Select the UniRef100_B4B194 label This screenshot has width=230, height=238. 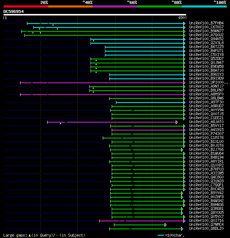pos(206,157)
